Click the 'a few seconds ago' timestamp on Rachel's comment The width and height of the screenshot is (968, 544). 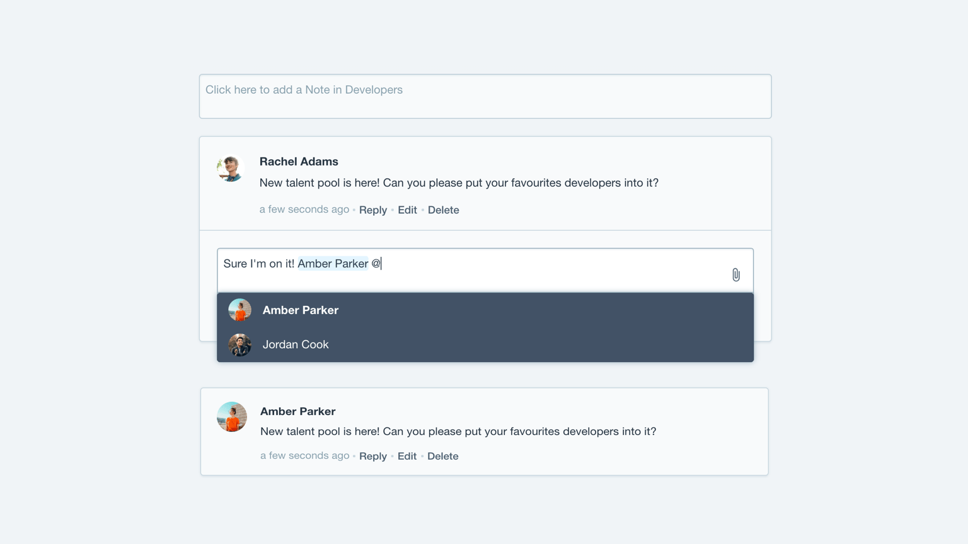pyautogui.click(x=304, y=209)
